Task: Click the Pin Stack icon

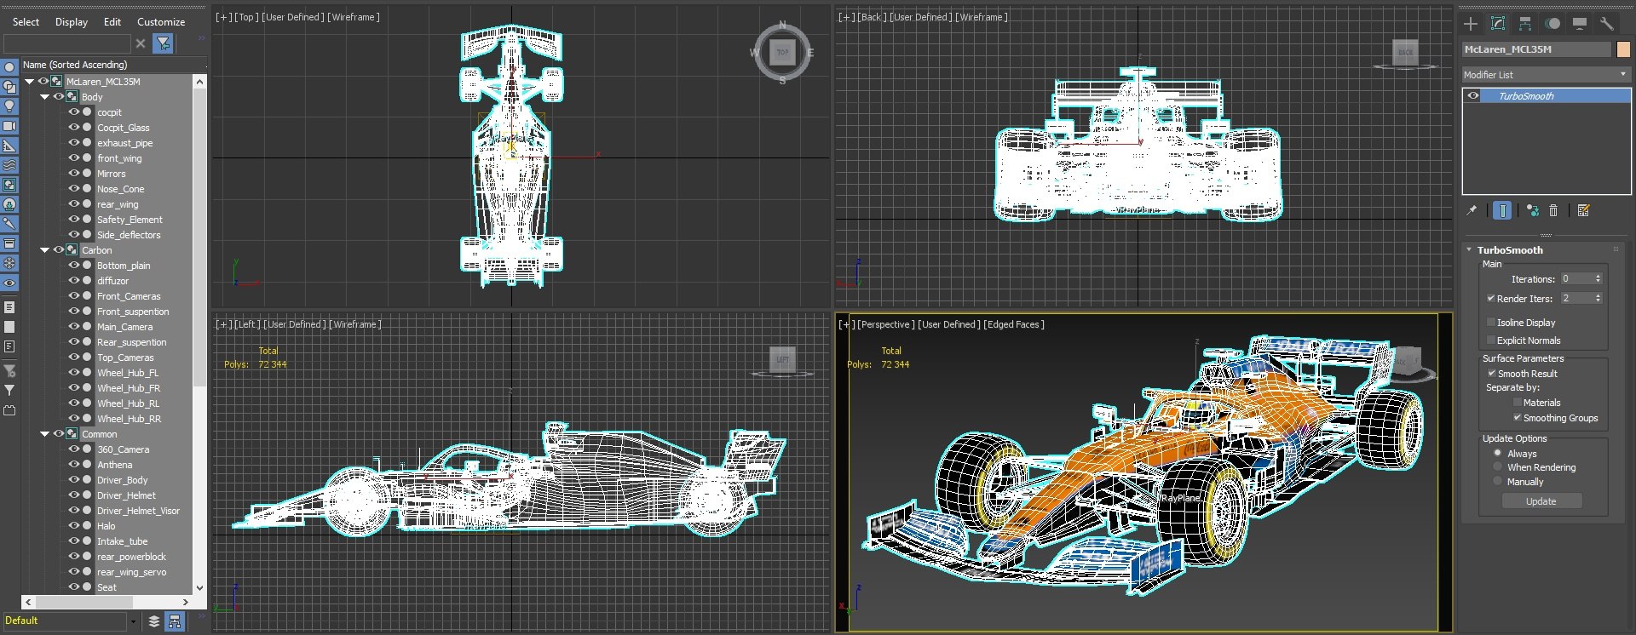Action: pyautogui.click(x=1472, y=210)
